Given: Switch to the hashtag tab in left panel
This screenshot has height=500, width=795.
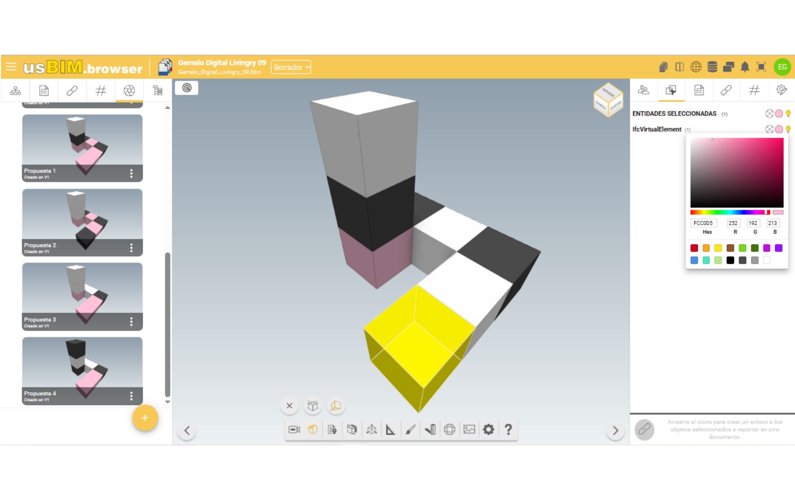Looking at the screenshot, I should 101,90.
